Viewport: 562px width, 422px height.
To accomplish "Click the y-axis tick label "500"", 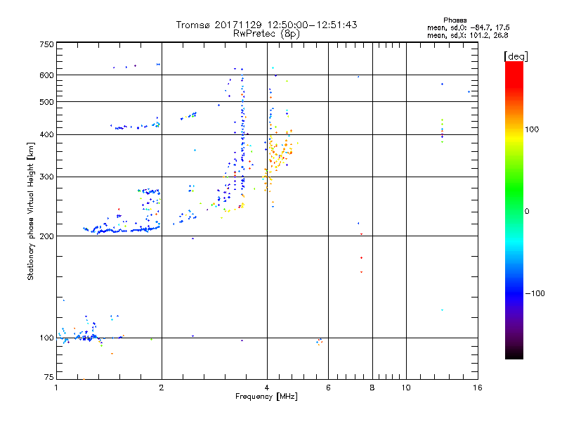I will (47, 102).
